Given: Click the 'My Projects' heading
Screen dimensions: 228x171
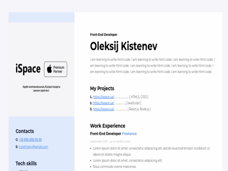Looking at the screenshot, I should pos(102,88).
